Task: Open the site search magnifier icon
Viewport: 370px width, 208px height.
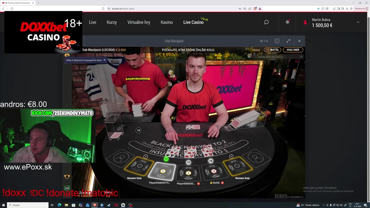Action: 266,22
